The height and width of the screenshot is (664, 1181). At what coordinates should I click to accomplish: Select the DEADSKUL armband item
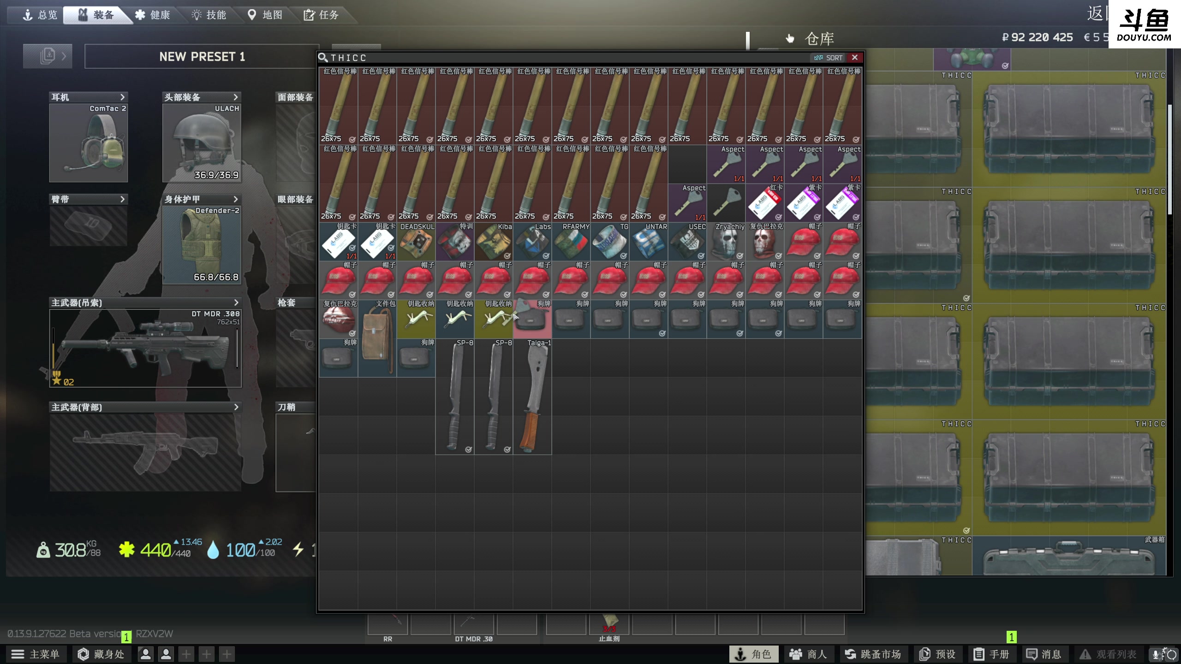pos(416,242)
